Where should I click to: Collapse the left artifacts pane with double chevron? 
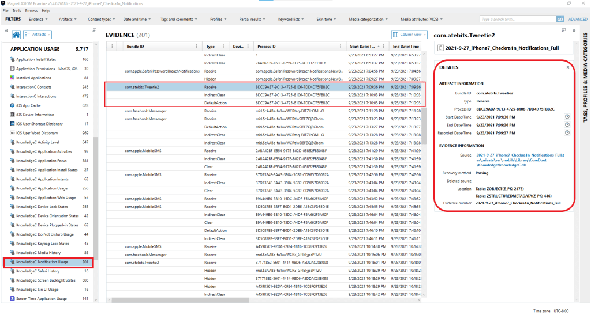pos(6,31)
